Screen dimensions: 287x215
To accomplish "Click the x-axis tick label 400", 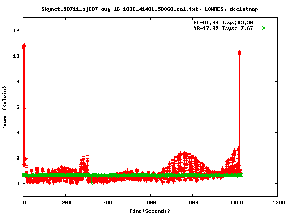I will pyautogui.click(x=109, y=202).
